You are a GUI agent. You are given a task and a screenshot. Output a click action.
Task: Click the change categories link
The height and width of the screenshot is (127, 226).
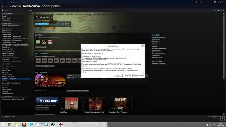pos(159,64)
